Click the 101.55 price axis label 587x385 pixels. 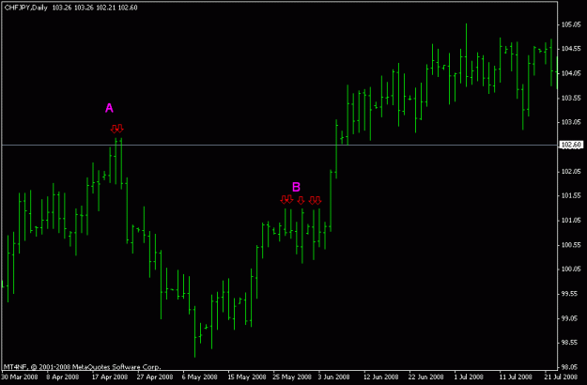coord(571,195)
